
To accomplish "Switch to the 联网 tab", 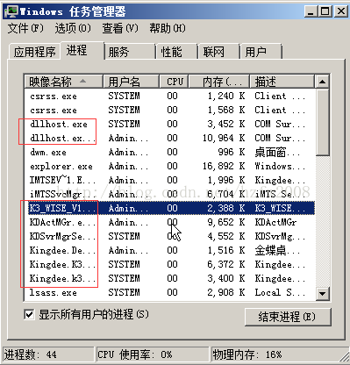I will [218, 52].
